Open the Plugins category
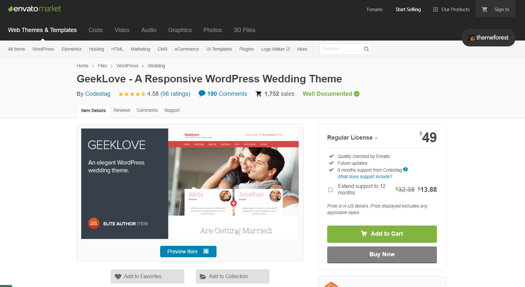The image size is (525, 287). (x=247, y=49)
